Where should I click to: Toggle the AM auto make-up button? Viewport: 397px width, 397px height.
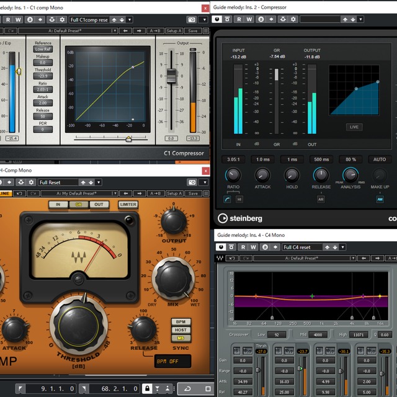click(379, 199)
